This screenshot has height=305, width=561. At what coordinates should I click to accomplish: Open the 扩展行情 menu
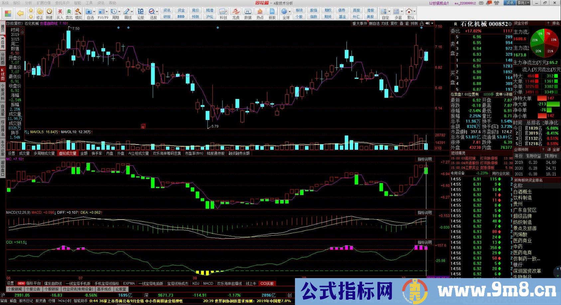click(44, 3)
